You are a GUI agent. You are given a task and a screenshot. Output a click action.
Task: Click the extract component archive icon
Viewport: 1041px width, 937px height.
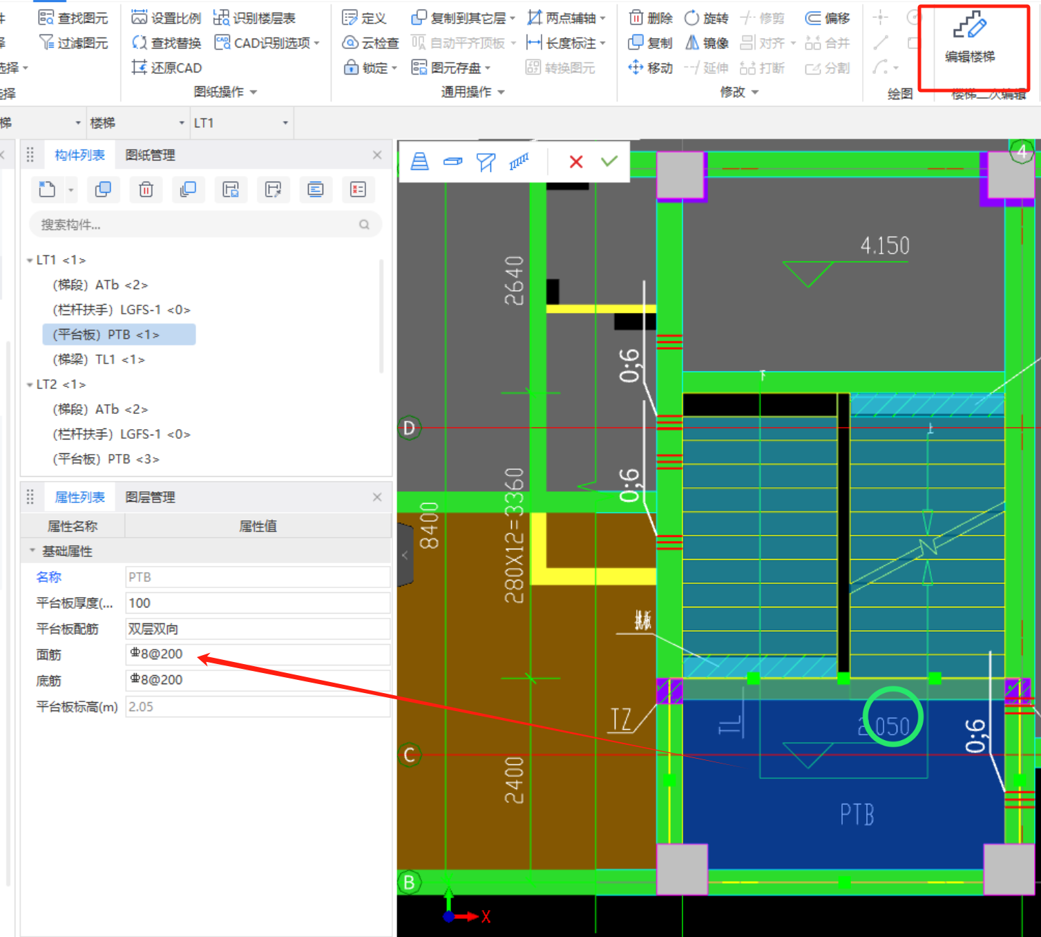pos(273,189)
